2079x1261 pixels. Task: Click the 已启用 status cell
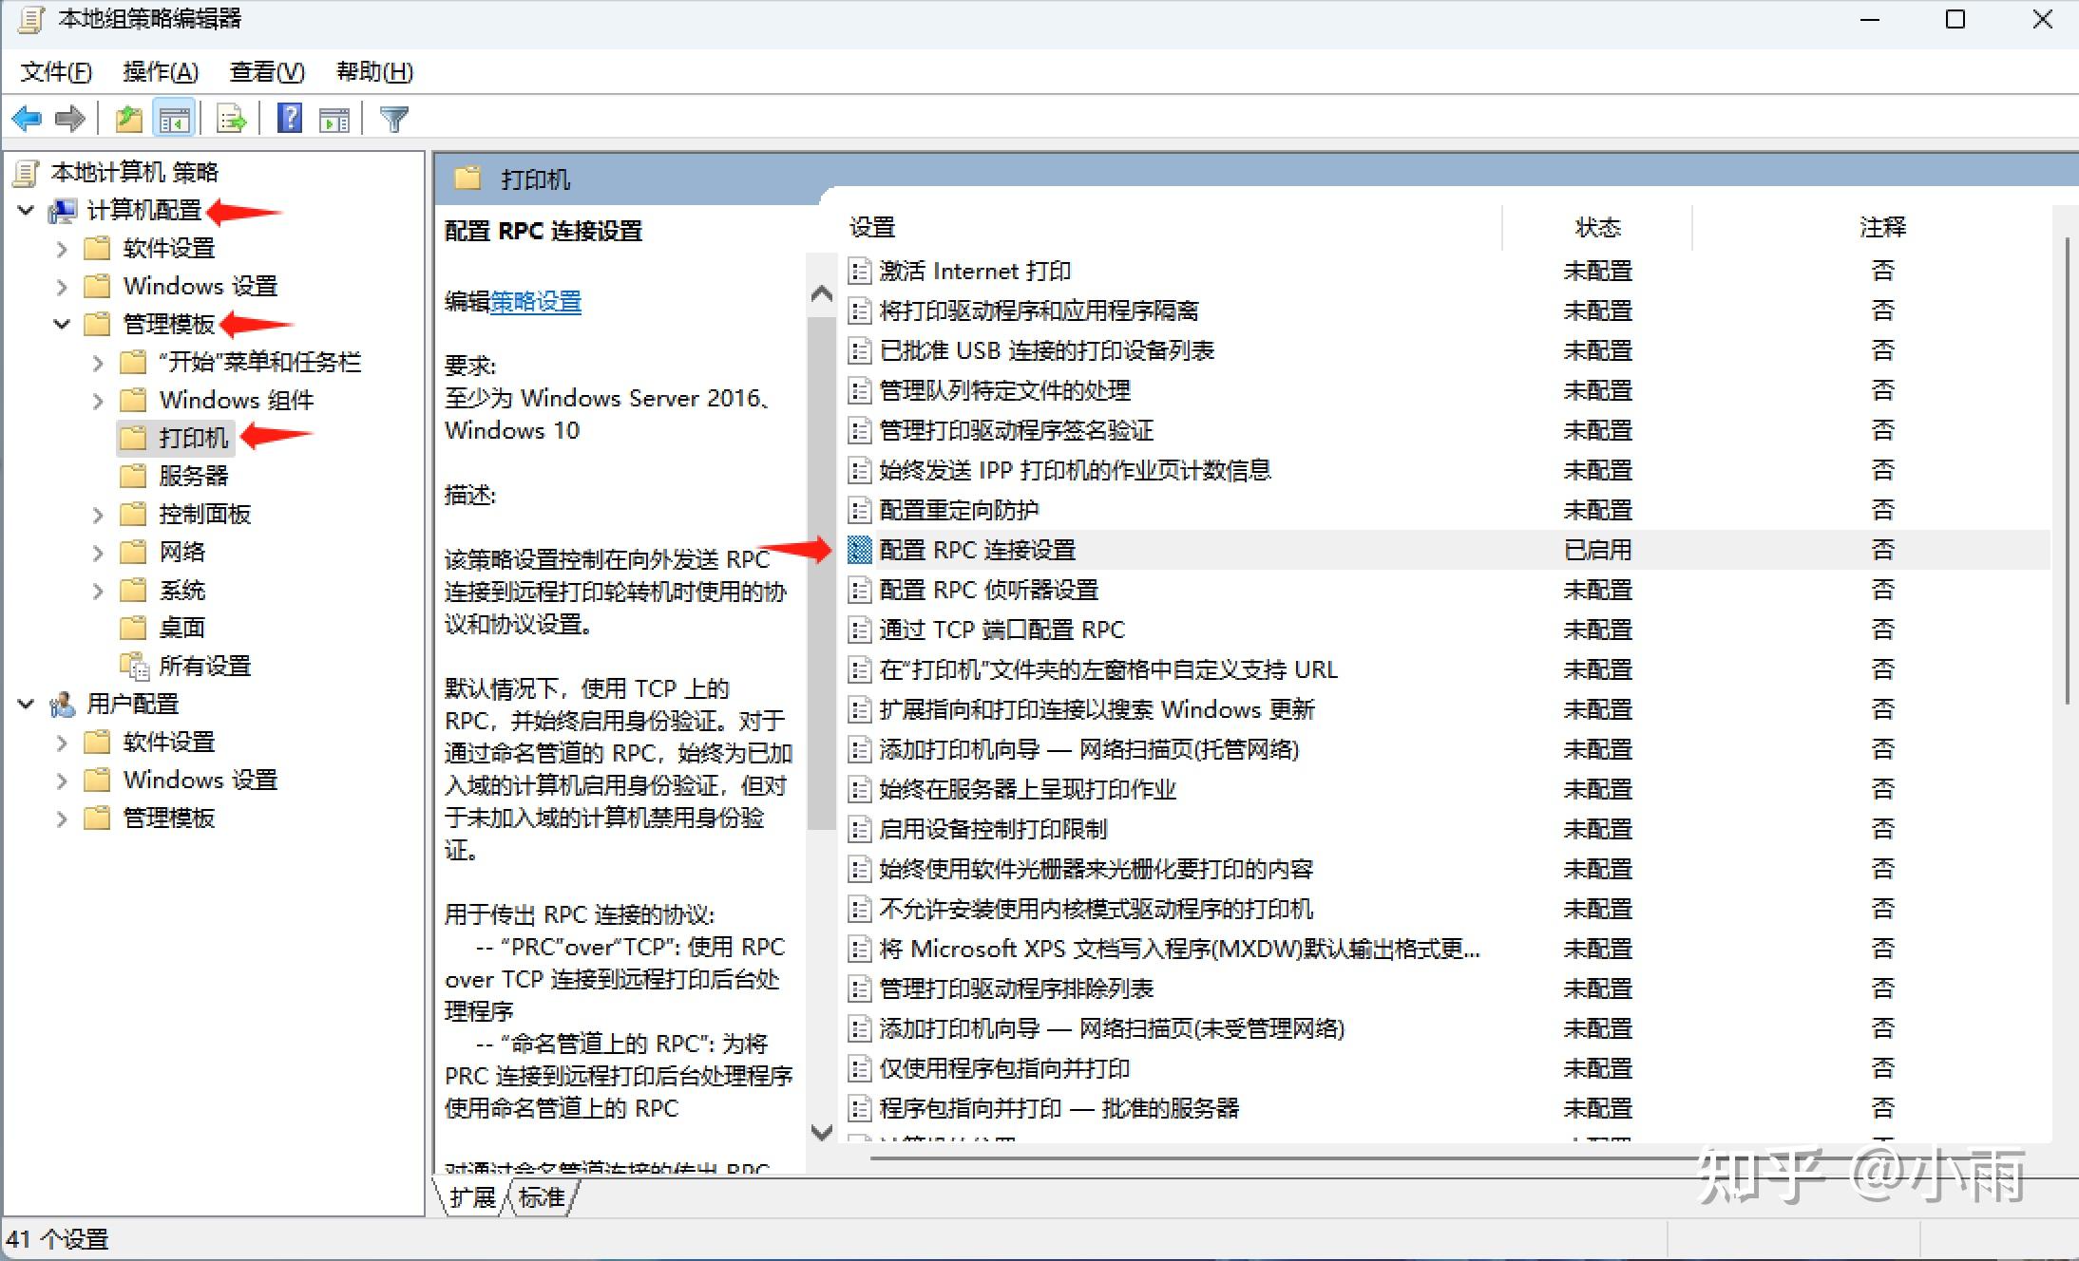point(1597,551)
